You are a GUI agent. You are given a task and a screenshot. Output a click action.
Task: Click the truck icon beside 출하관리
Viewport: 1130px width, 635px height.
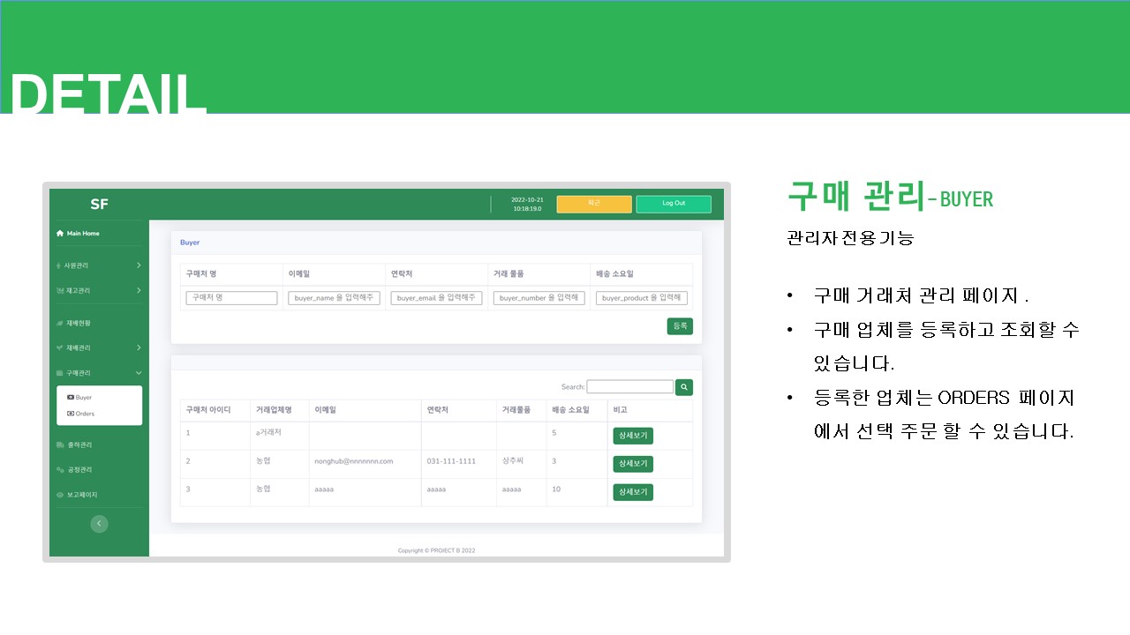(60, 444)
